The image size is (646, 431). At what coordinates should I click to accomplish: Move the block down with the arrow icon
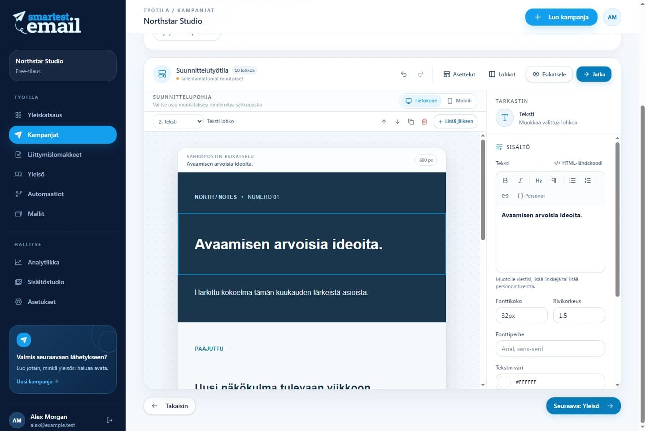(x=397, y=122)
